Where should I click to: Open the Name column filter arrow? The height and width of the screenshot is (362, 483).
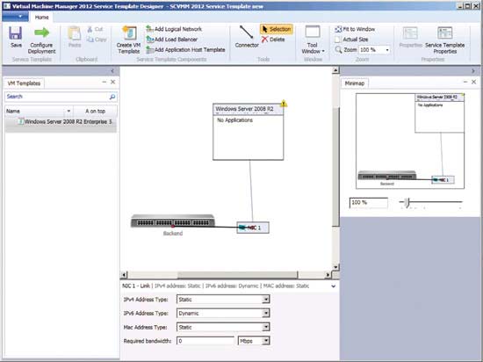coord(68,111)
